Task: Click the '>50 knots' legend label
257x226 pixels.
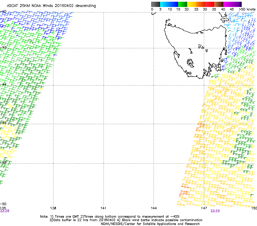Action: [x=247, y=9]
